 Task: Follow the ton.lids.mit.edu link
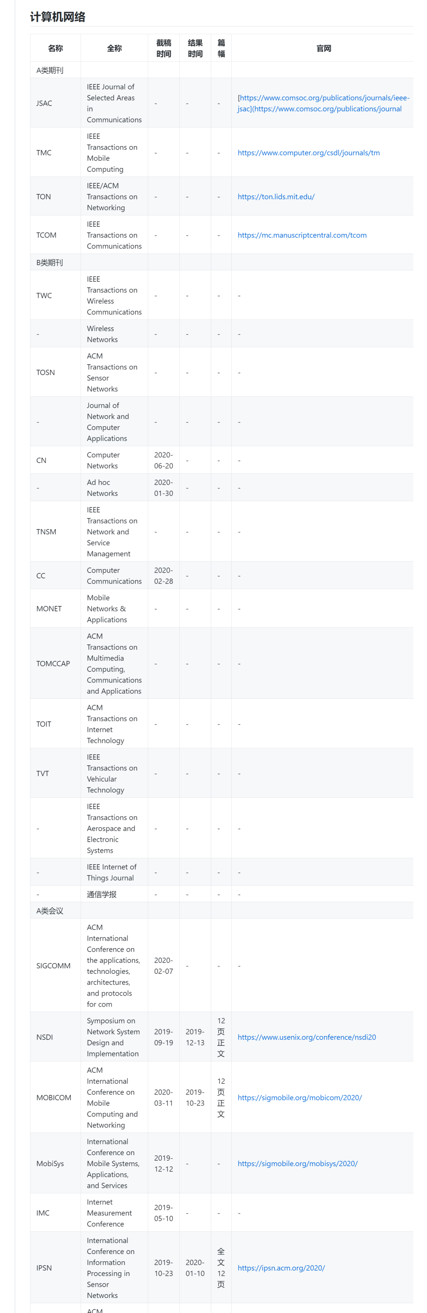point(276,197)
